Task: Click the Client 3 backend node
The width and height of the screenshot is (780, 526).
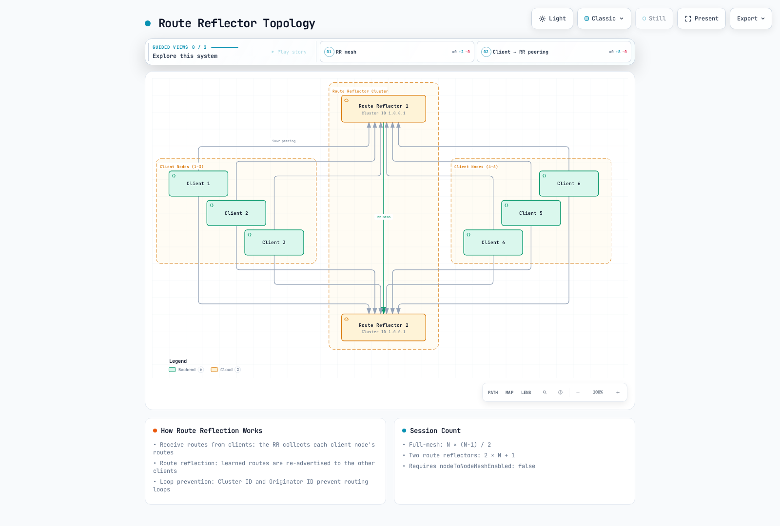Action: (274, 243)
